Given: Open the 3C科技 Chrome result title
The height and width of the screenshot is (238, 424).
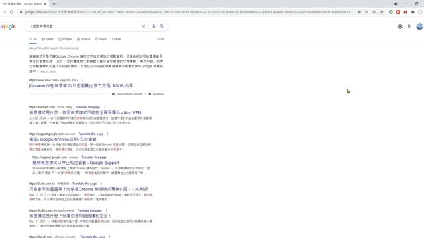Looking at the screenshot, I should click(89, 189).
